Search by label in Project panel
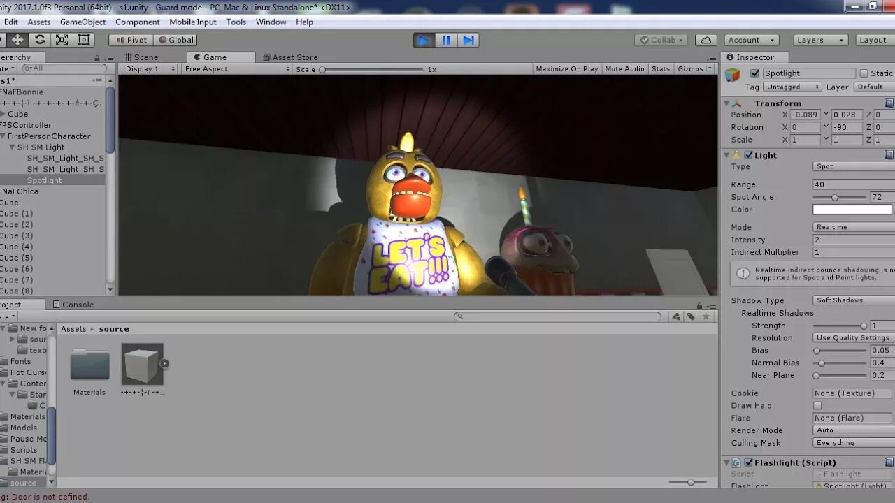Viewport: 895px width, 503px height. point(691,316)
